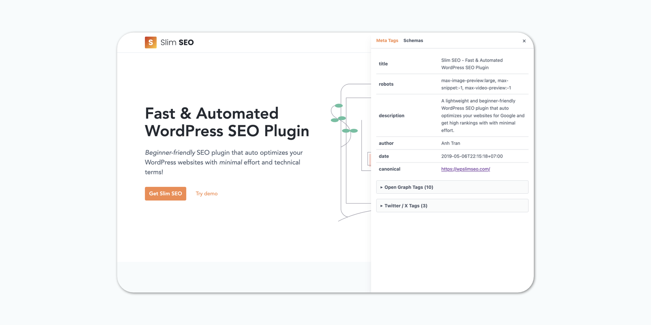Select the title row label
The height and width of the screenshot is (325, 651).
(x=383, y=64)
